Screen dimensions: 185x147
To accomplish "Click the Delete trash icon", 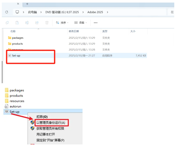I will (x=47, y=22).
